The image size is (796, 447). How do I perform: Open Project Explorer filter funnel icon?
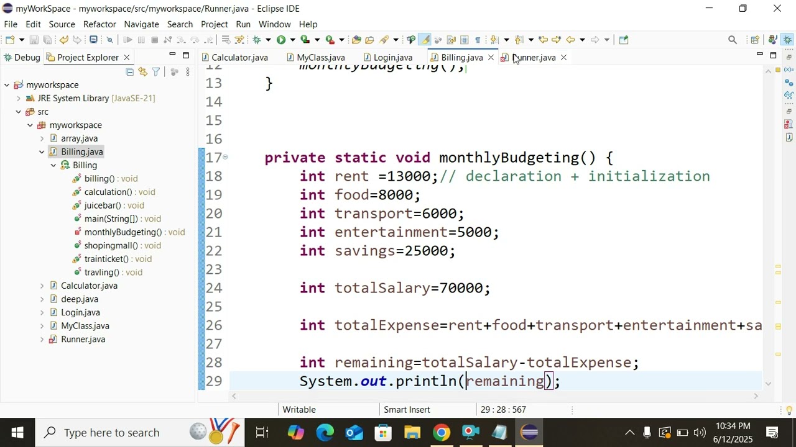pyautogui.click(x=156, y=72)
